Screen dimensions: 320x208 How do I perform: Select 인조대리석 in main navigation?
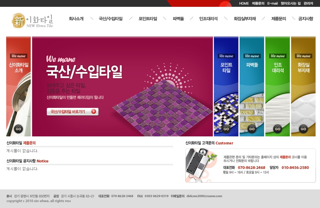(x=208, y=19)
